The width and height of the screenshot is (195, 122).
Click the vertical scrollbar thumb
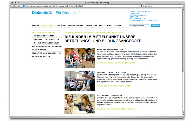coord(183,41)
